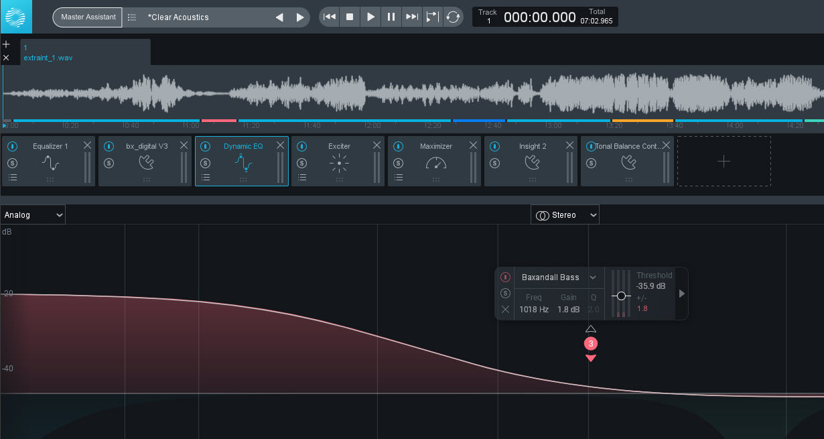Select the bx_digital V3 plug-in icon
This screenshot has width=824, height=439.
pyautogui.click(x=147, y=163)
